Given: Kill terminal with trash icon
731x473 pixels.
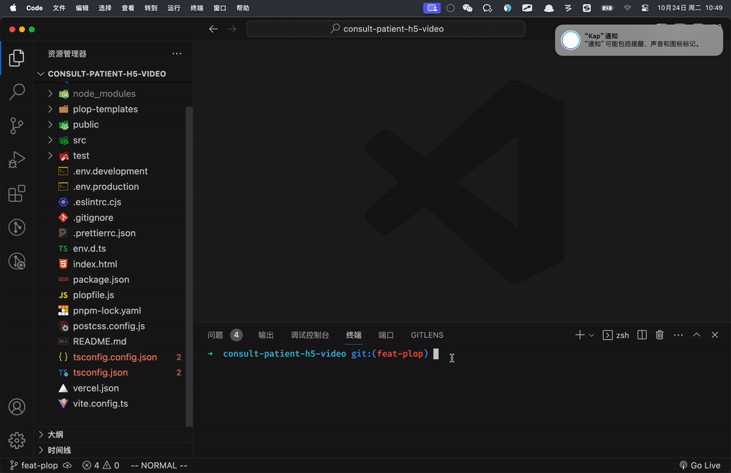Looking at the screenshot, I should pos(659,335).
